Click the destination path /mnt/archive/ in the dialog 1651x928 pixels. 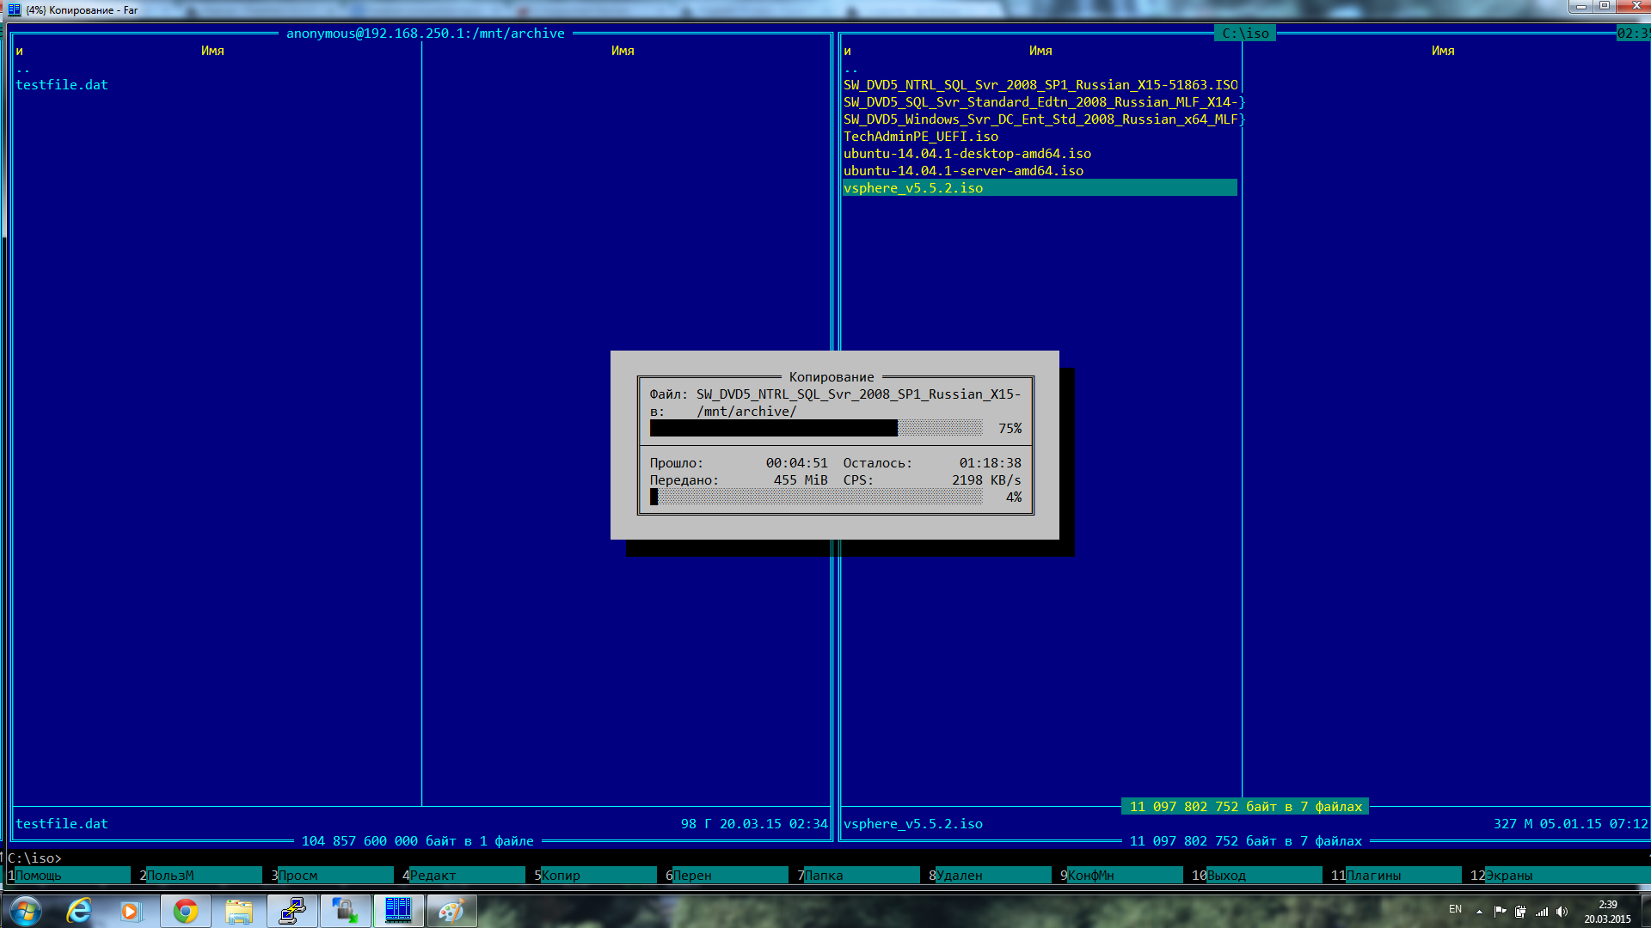[746, 411]
